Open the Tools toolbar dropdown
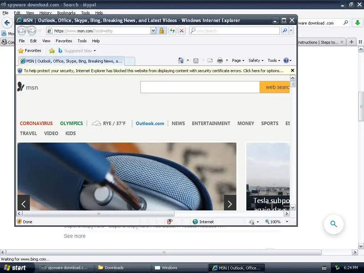Image resolution: width=364 pixels, height=273 pixels. [x=274, y=60]
